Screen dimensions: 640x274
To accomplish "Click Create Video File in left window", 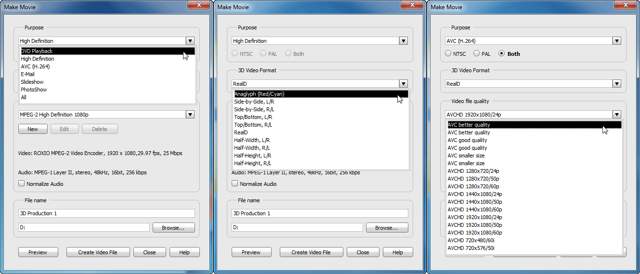I will pos(98,252).
